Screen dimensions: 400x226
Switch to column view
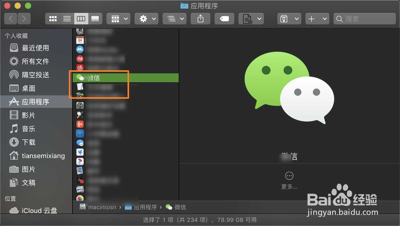point(81,19)
